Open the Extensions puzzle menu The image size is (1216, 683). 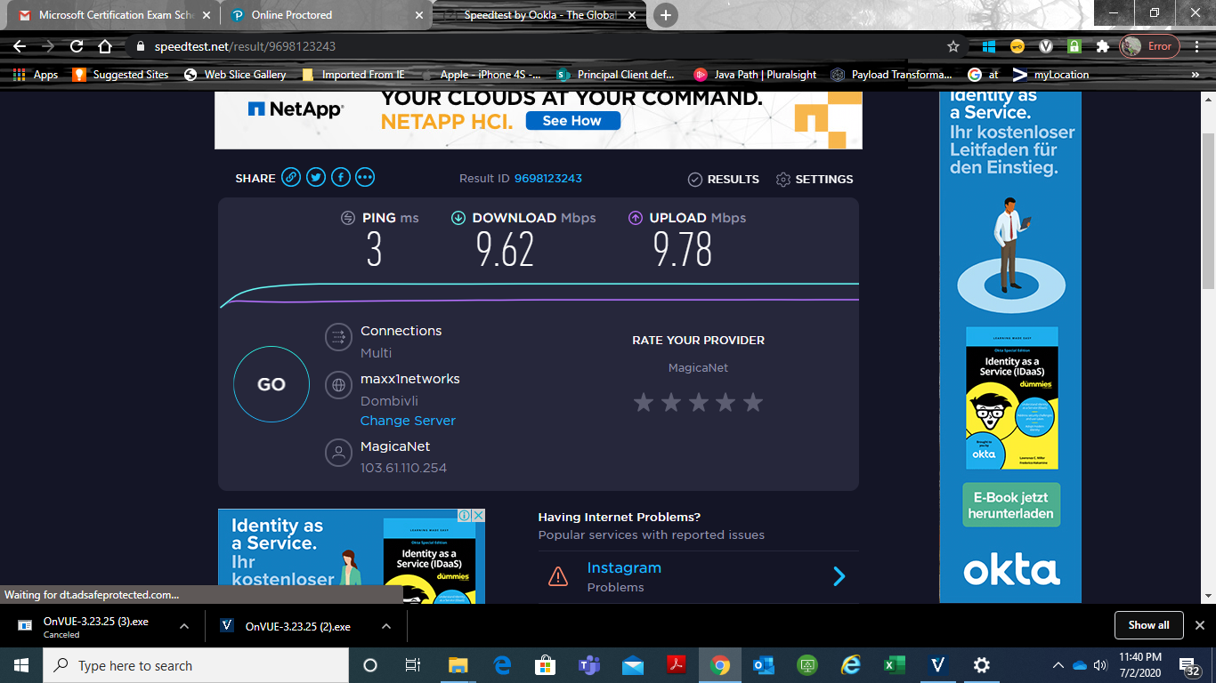(1103, 46)
